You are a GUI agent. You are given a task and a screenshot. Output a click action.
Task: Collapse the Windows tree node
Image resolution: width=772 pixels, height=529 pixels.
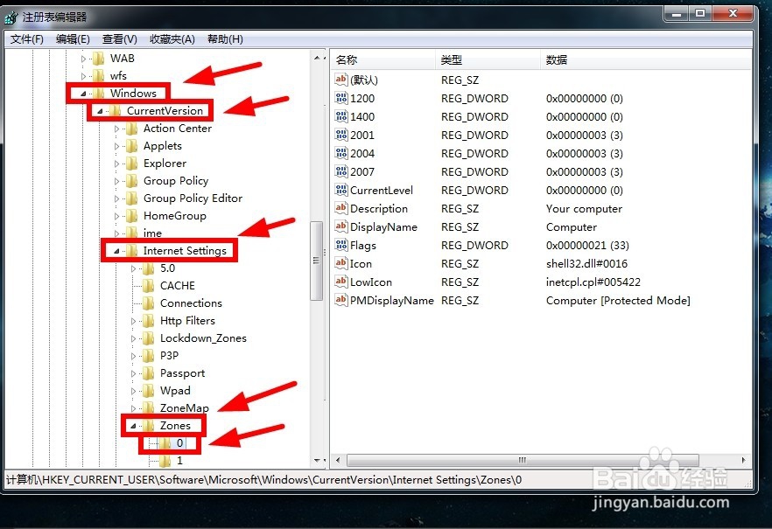pos(83,94)
